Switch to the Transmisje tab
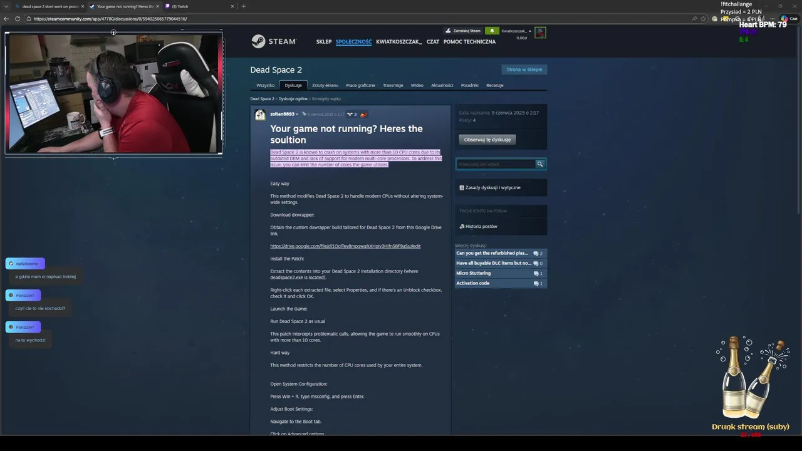The height and width of the screenshot is (451, 802). (393, 85)
